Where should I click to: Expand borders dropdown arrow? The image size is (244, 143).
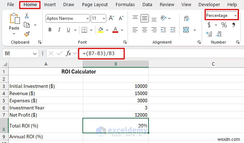coord(91,30)
